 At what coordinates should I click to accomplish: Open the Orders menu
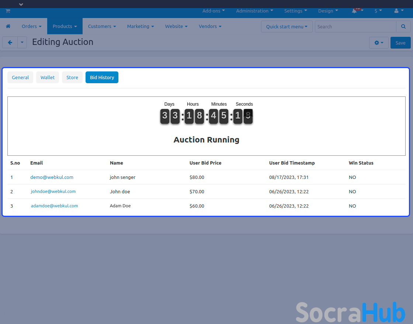point(32,26)
